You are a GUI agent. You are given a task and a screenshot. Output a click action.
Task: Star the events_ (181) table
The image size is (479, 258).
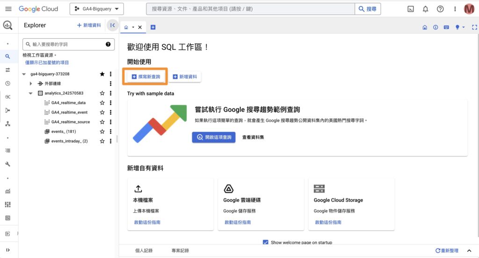click(102, 131)
